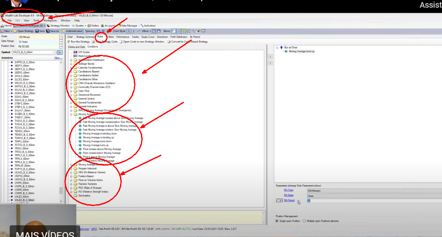Open the Symbol combo box
The image size is (442, 237).
[33, 52]
